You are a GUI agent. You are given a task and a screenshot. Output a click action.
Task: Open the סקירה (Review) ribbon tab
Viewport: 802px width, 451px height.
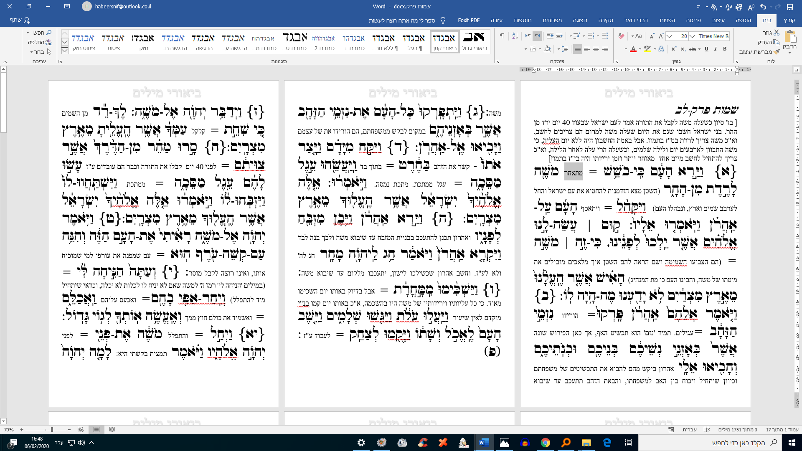[x=605, y=20]
